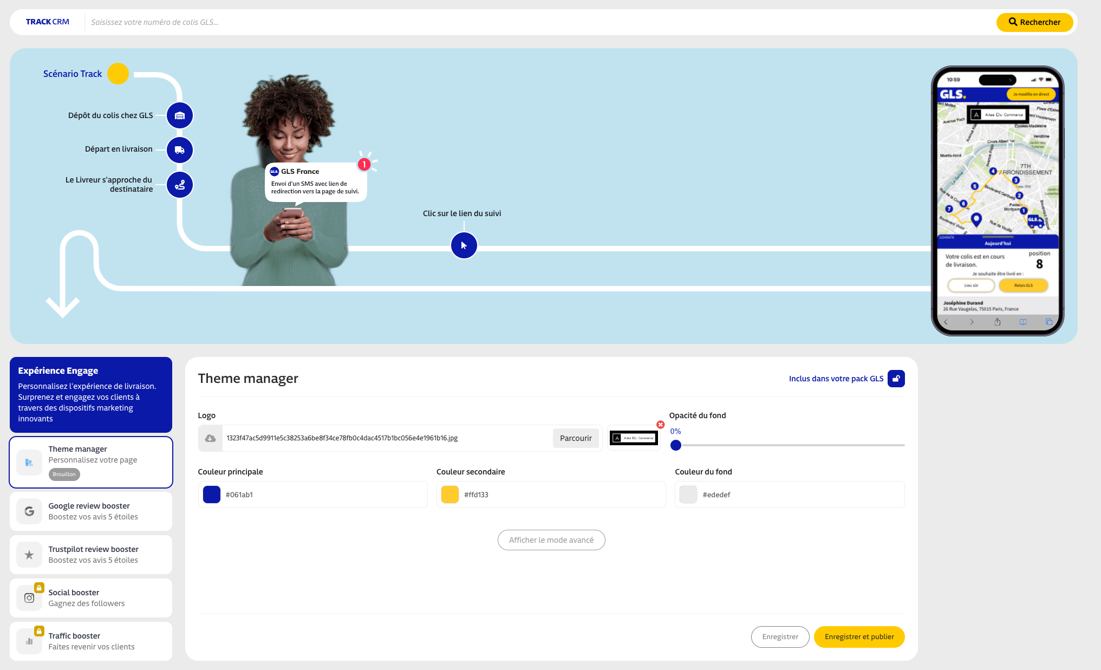Open the Social booster Instagram icon
This screenshot has width=1101, height=670.
tap(29, 597)
